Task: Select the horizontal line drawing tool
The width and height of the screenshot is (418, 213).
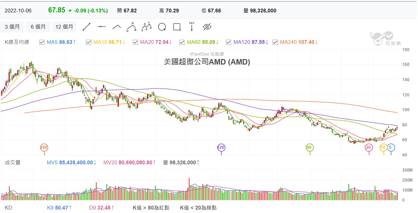Action: [101, 27]
